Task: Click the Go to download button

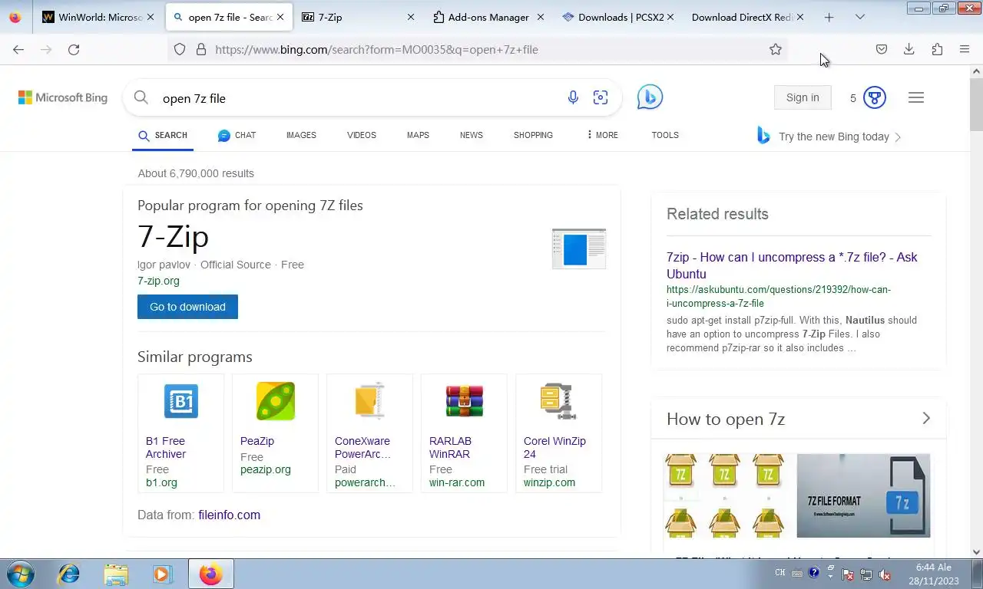Action: (x=187, y=307)
